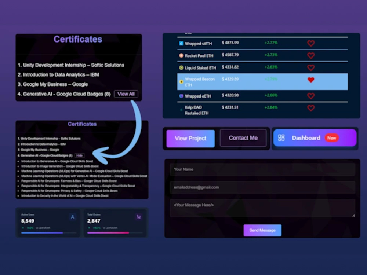The height and width of the screenshot is (275, 367).
Task: Click Responsible AI Privacy & Safety entry
Action: point(69,191)
